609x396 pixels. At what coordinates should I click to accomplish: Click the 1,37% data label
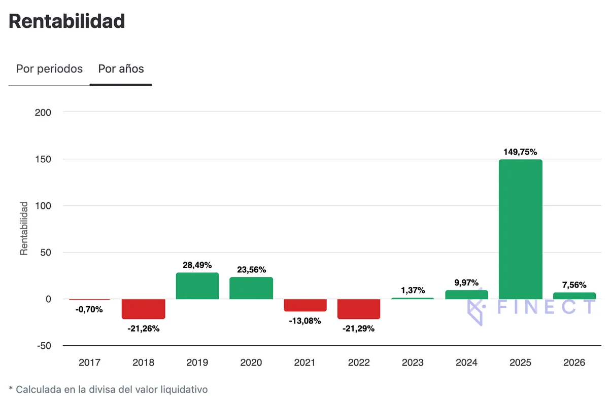point(413,290)
